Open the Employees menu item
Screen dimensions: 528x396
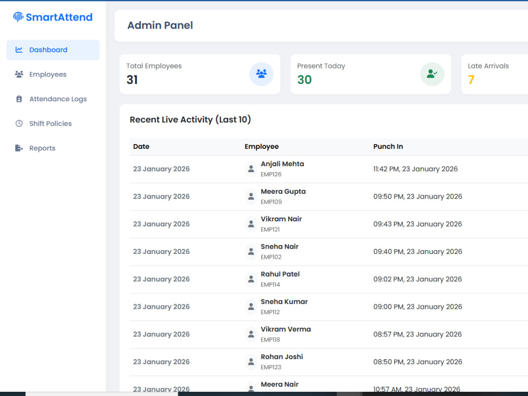point(53,74)
